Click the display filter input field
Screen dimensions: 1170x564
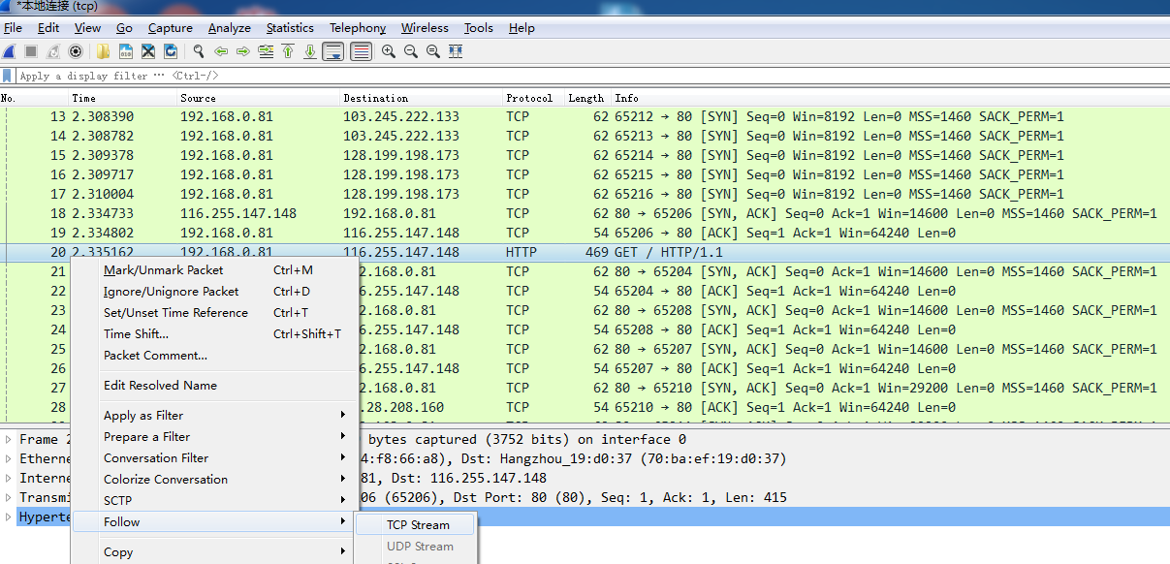click(x=582, y=76)
